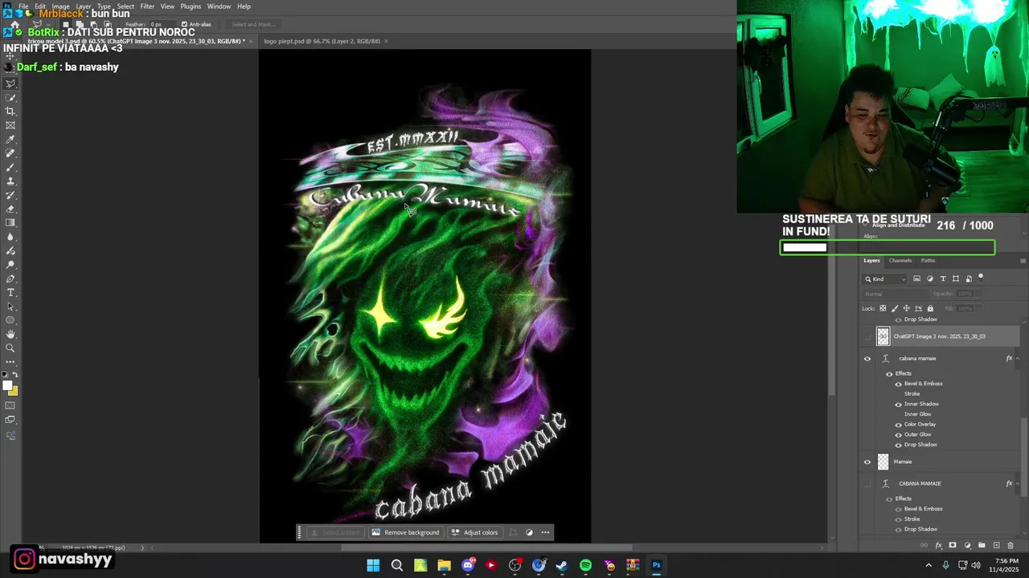Image resolution: width=1029 pixels, height=578 pixels.
Task: Hide the Mamaie layer
Action: (x=867, y=462)
